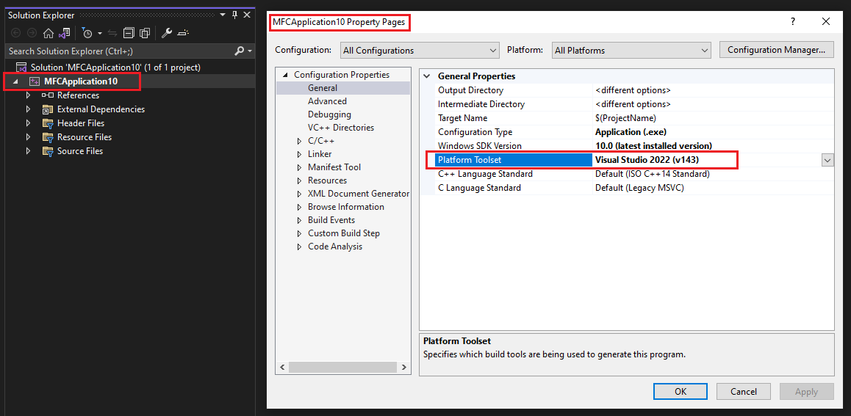The height and width of the screenshot is (416, 851).
Task: Click Intermediate Directory '<different options>' value
Action: coord(633,104)
